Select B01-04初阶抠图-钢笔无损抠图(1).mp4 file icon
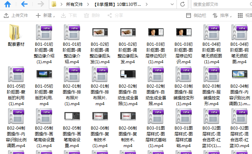Viewport: 252px width, 154px height. point(212,32)
